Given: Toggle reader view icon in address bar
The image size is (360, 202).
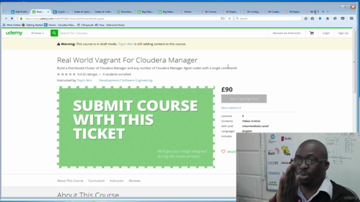Looking at the screenshot, I should [223, 19].
